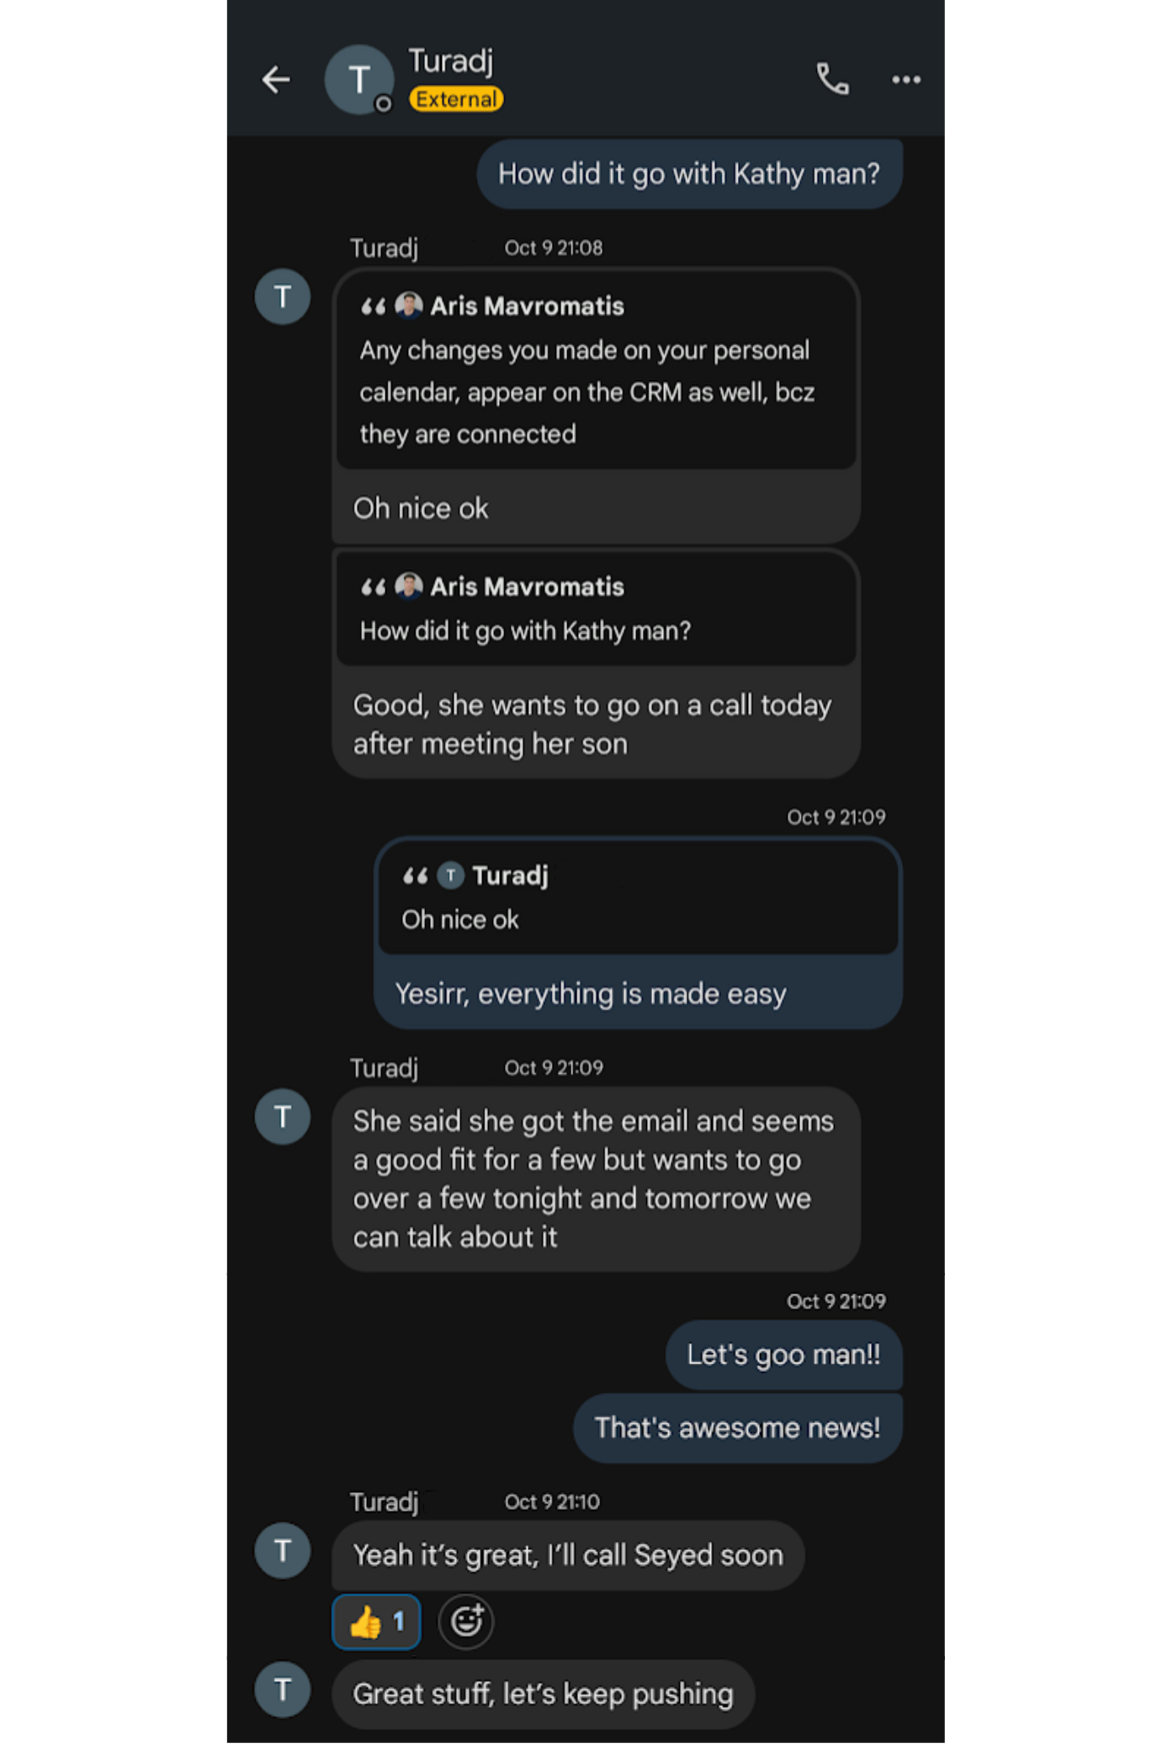Image resolution: width=1173 pixels, height=1754 pixels.
Task: Open quoted 'Any changes you made' message
Action: coord(596,369)
